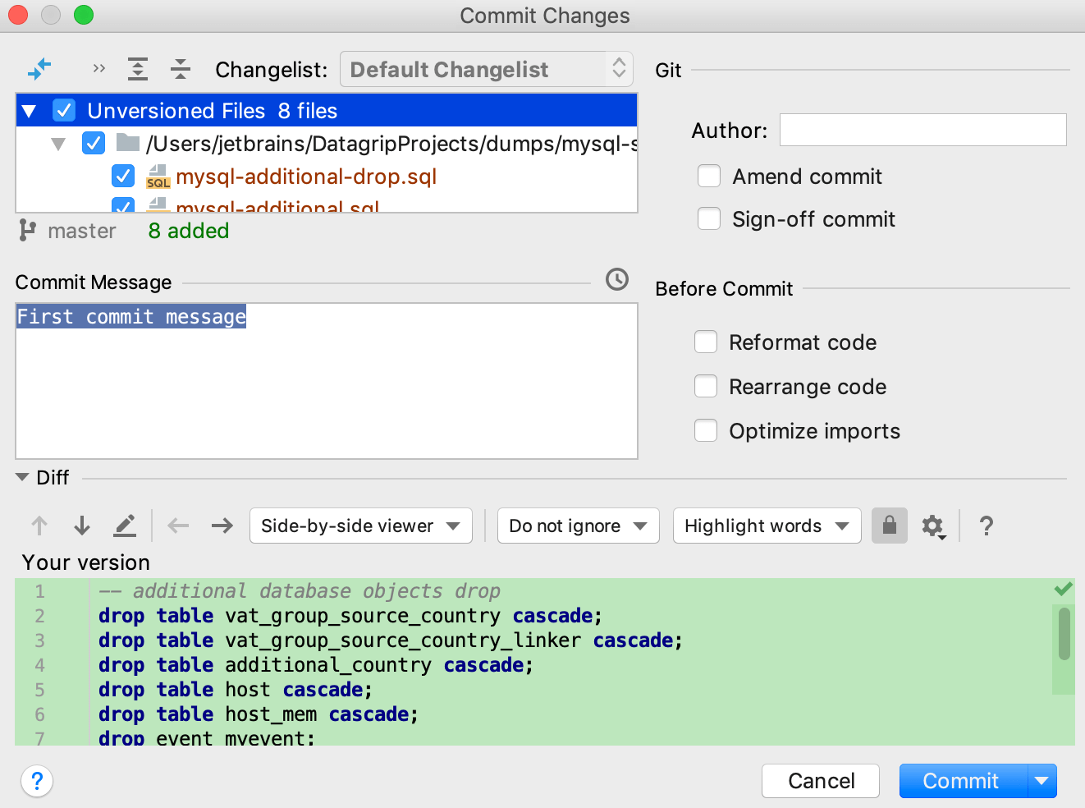Open the Do not ignore dropdown

tap(579, 526)
